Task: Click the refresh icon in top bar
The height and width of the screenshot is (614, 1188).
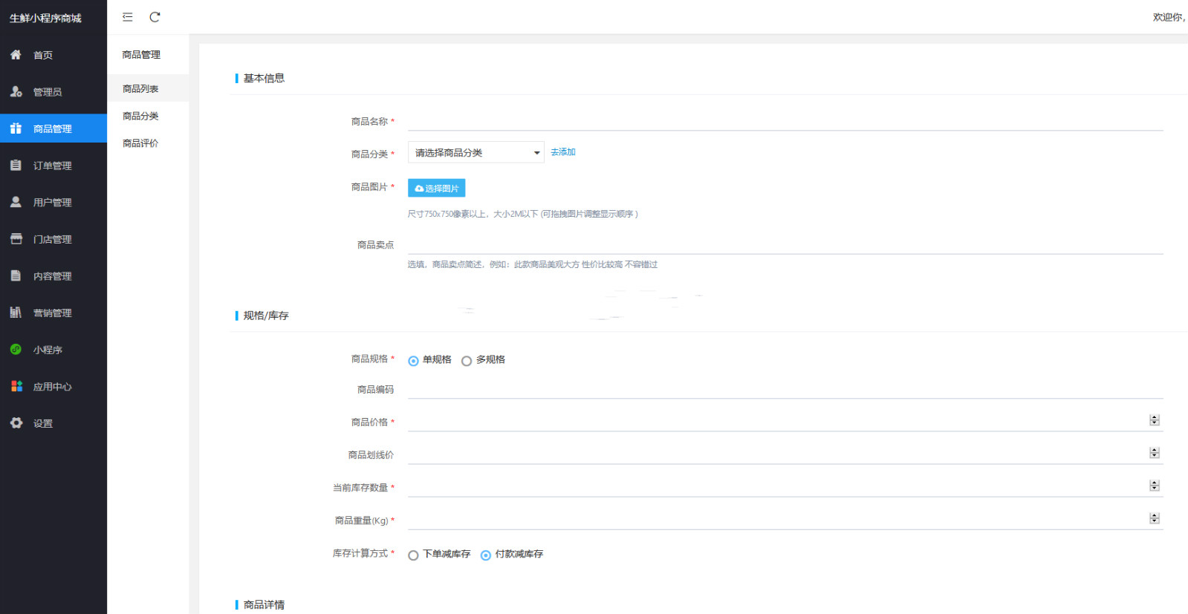Action: click(x=155, y=17)
